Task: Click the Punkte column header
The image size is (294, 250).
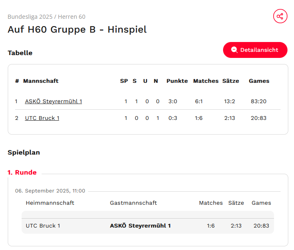Action: (x=177, y=81)
